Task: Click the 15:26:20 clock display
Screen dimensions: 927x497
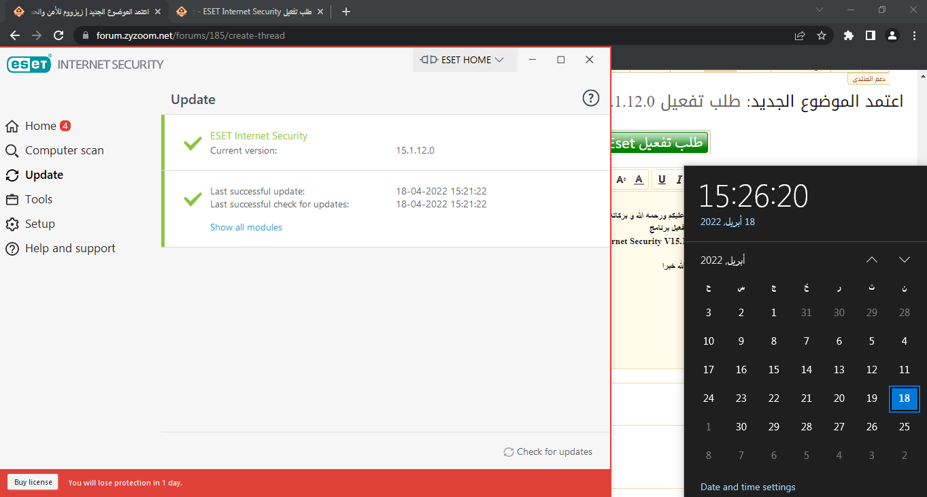Action: [754, 196]
